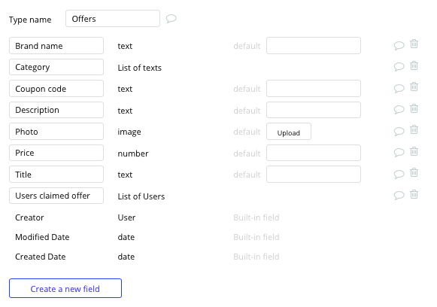
Task: Click the comment bubble for Brand name
Action: pyautogui.click(x=399, y=45)
